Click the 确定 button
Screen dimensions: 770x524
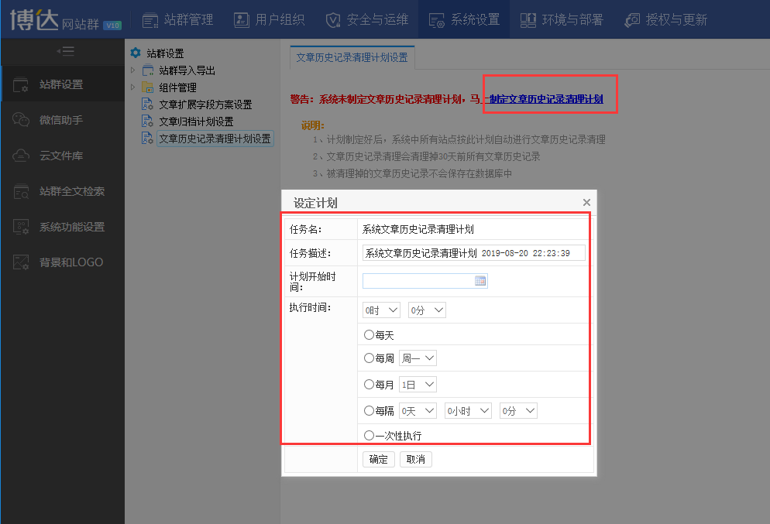379,459
